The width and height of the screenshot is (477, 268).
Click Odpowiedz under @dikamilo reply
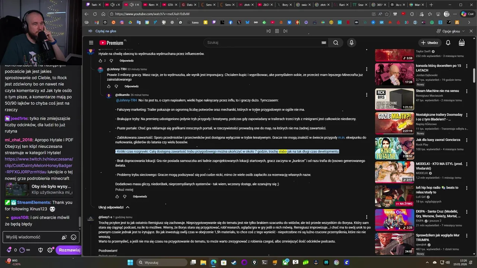click(x=140, y=197)
